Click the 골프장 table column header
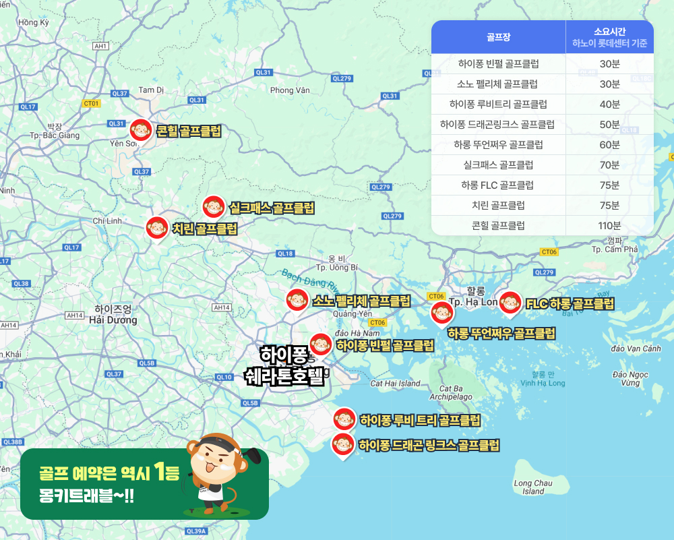 [x=499, y=37]
